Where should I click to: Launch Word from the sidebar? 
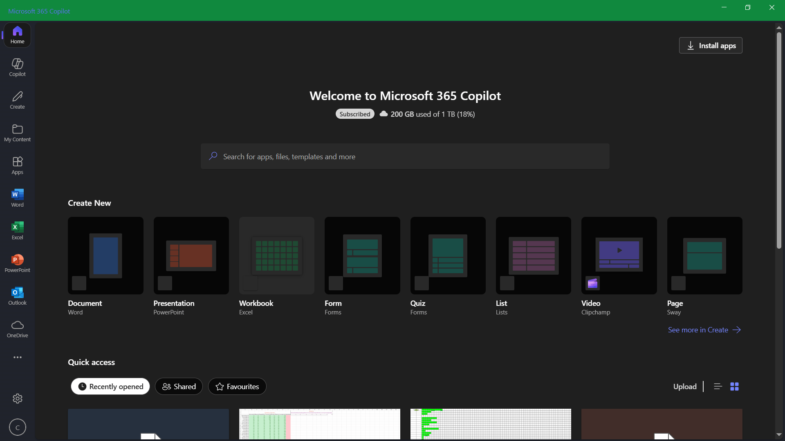coord(17,198)
